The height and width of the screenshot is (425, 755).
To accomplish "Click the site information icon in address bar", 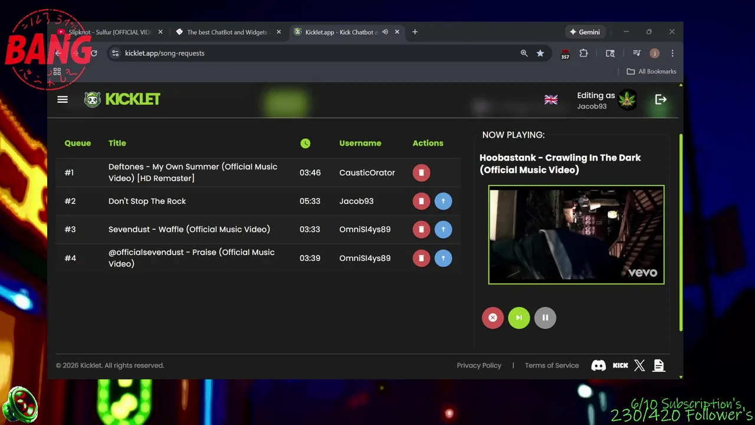I will (116, 53).
